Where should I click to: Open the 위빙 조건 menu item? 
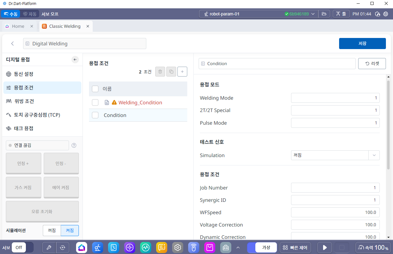[x=24, y=101]
